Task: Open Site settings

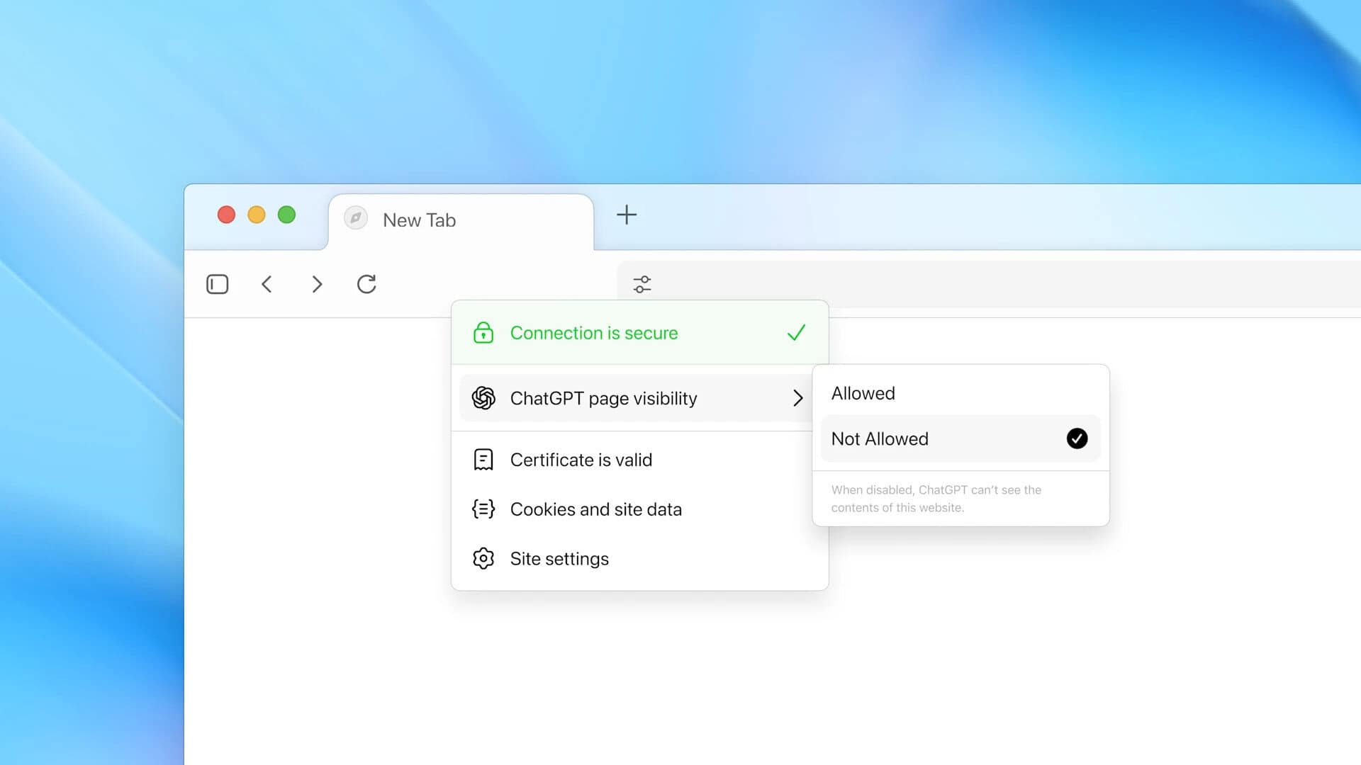Action: pyautogui.click(x=560, y=558)
